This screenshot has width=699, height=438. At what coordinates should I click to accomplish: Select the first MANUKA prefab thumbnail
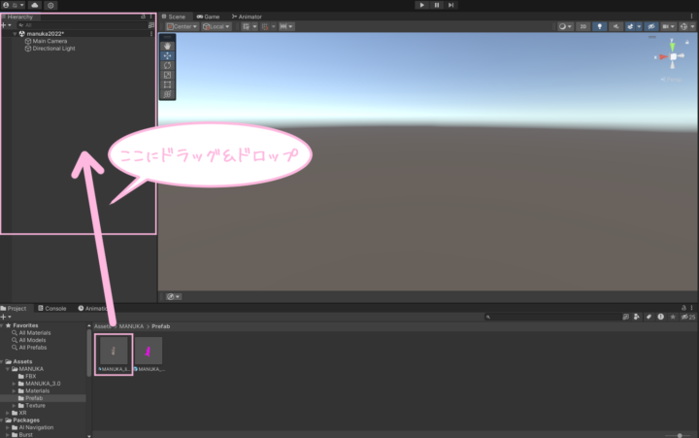[114, 351]
